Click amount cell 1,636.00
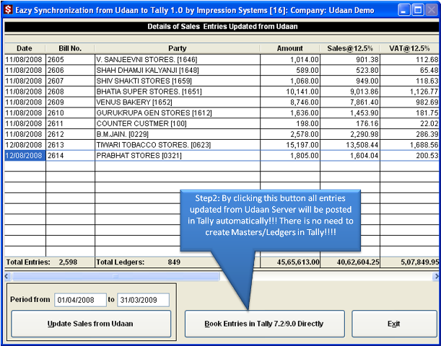Image resolution: width=441 pixels, height=346 pixels. click(x=290, y=113)
